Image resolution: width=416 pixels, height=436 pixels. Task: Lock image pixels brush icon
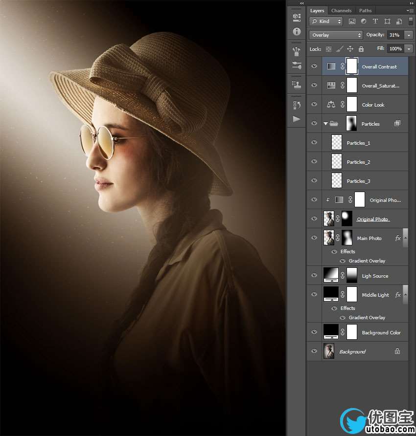pos(340,49)
